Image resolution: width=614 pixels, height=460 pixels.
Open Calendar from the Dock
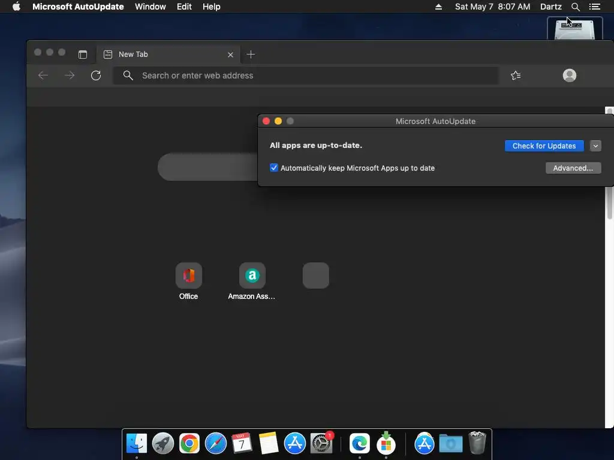(x=242, y=444)
